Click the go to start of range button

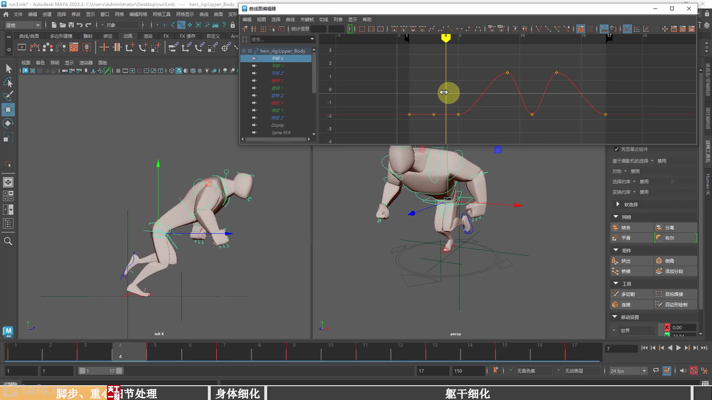tap(644, 348)
